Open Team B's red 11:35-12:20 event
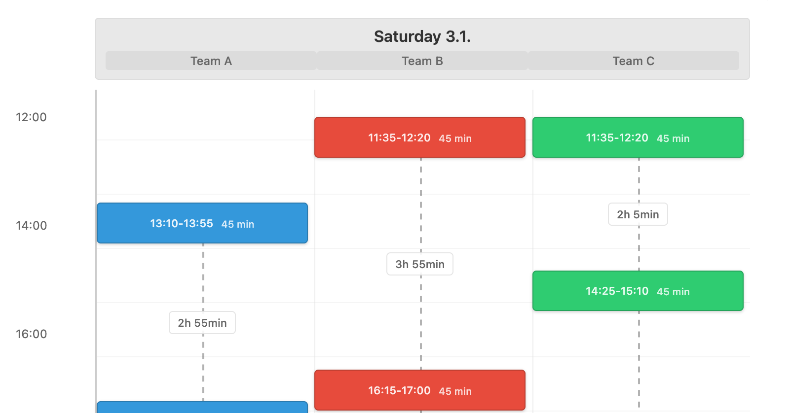This screenshot has height=413, width=791. point(419,138)
